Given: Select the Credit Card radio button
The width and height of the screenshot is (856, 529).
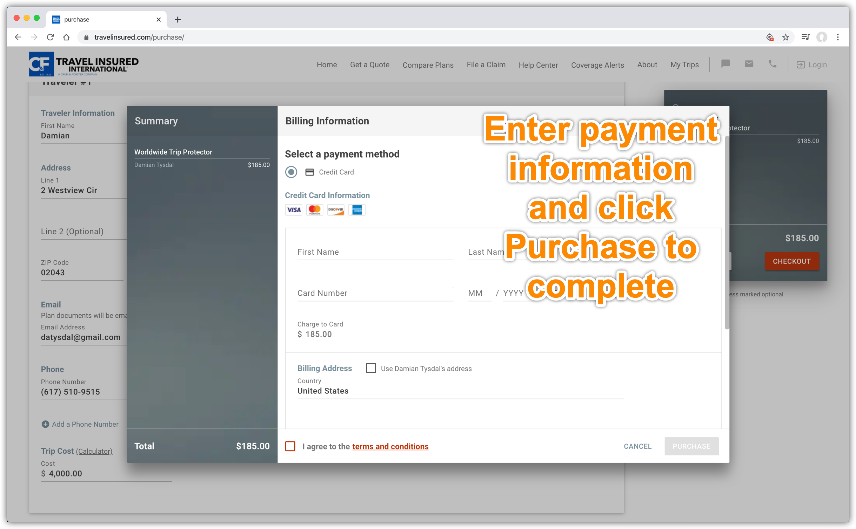Looking at the screenshot, I should click(291, 172).
